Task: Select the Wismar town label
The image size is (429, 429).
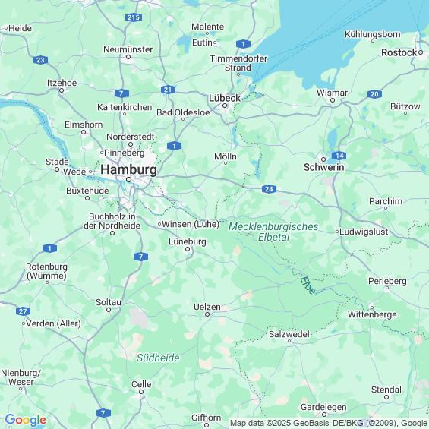Action: [x=332, y=93]
